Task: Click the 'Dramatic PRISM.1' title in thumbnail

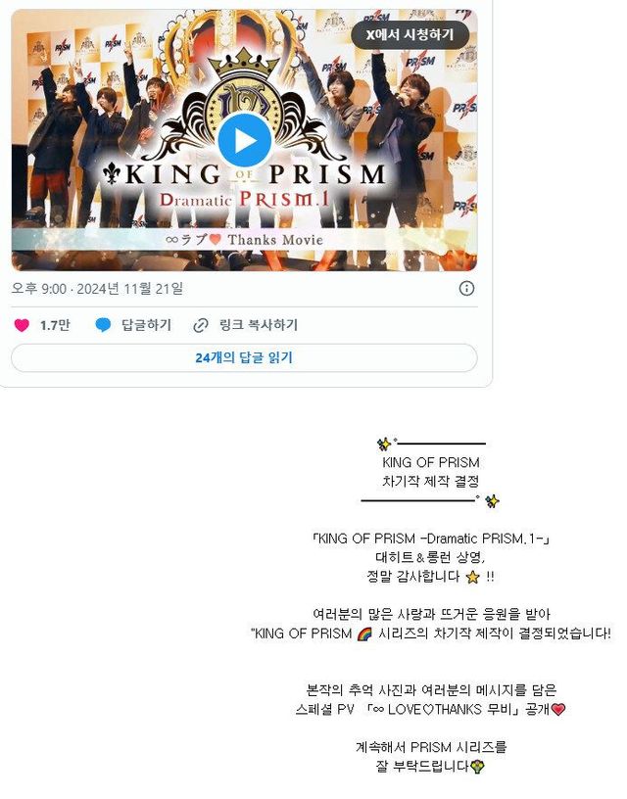Action: coord(244,199)
